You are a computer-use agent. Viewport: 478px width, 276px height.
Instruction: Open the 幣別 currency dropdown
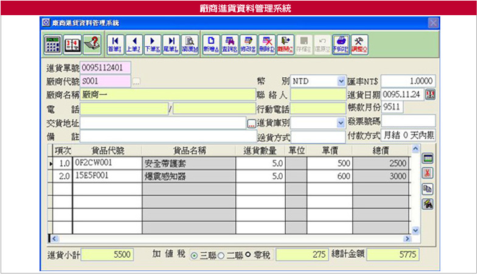(x=341, y=81)
